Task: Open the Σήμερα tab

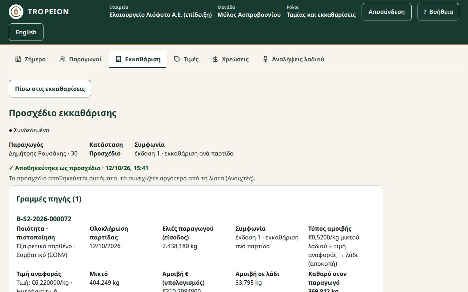Action: (30, 59)
